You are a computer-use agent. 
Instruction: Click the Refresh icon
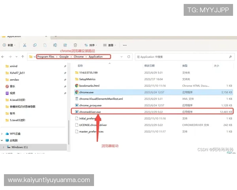(x=129, y=57)
